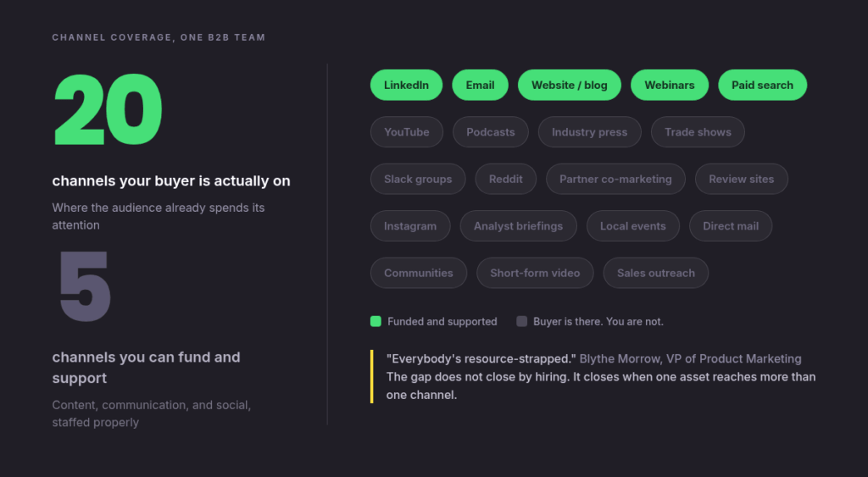The image size is (868, 477).
Task: Click the Industry press chip
Action: 590,131
